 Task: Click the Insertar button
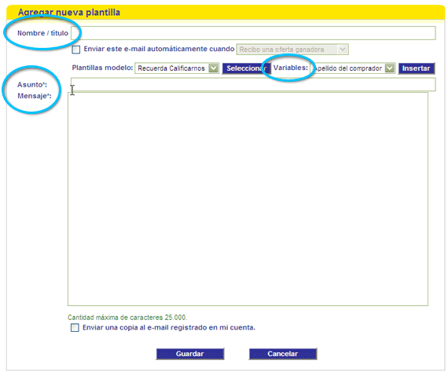coord(417,68)
